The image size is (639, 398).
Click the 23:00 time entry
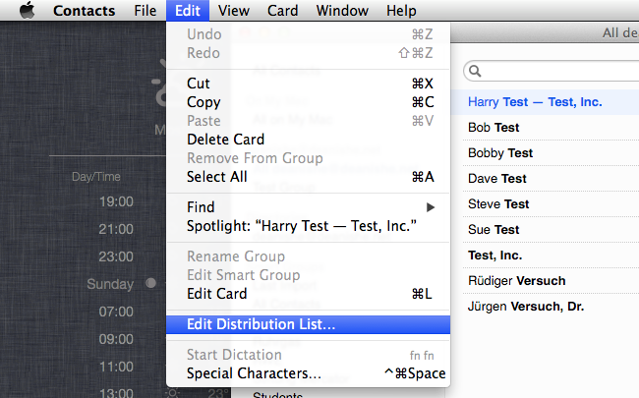tap(116, 256)
